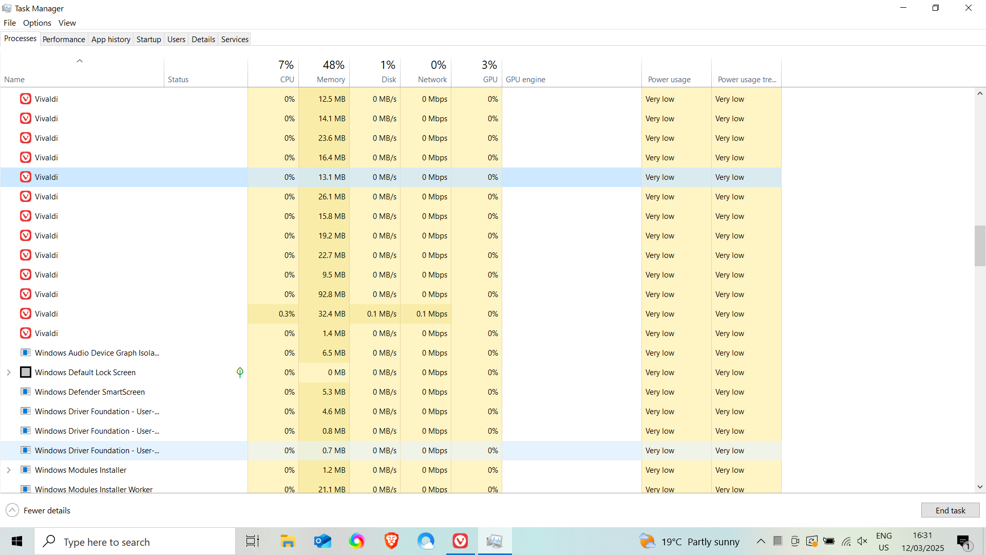Click the taskbar search box
The height and width of the screenshot is (555, 986).
(135, 541)
